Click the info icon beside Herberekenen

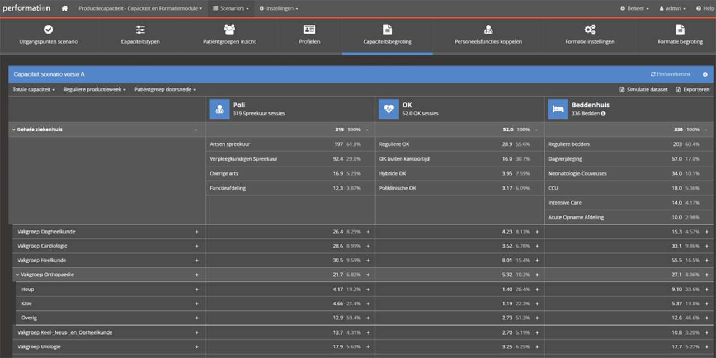[705, 74]
